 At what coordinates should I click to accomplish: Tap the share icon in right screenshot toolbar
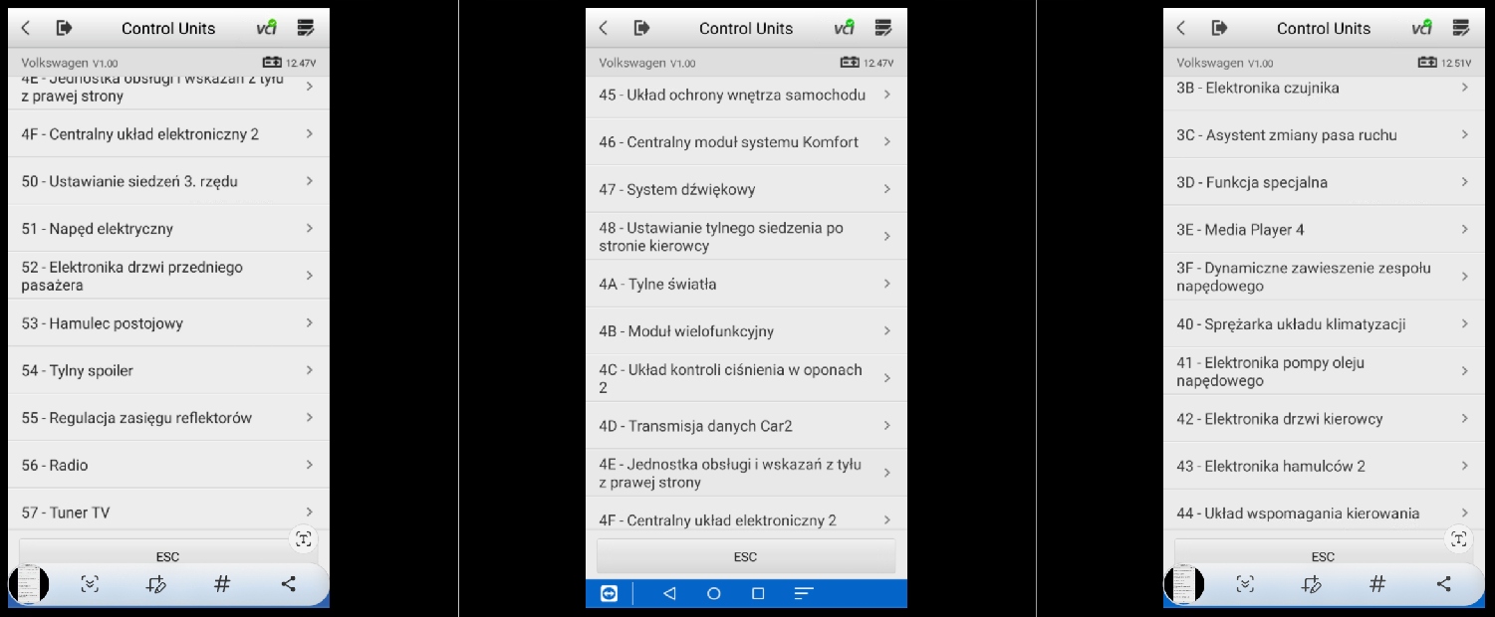click(x=1443, y=584)
